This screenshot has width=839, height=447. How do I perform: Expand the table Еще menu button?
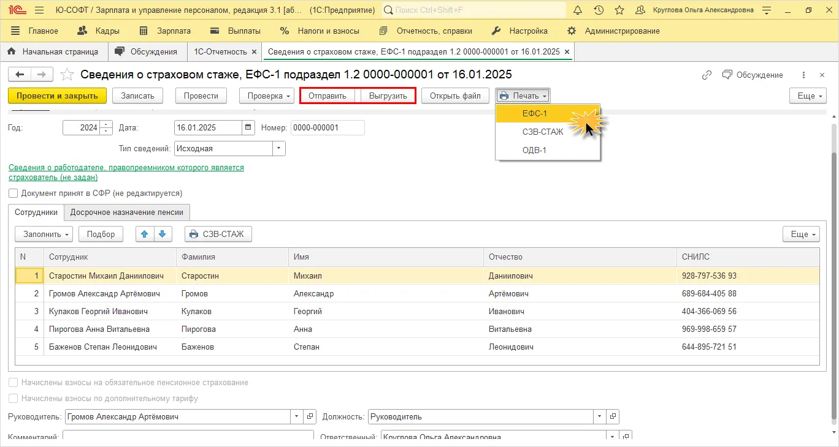tap(801, 234)
